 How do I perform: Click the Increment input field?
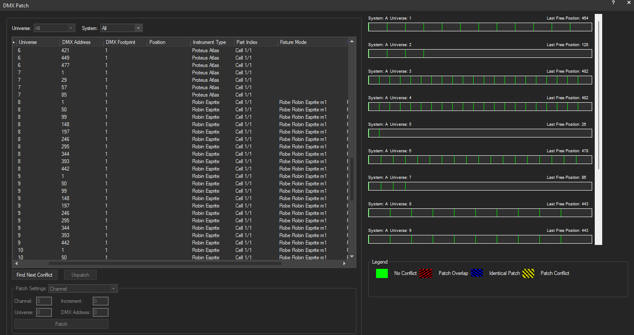coord(101,301)
